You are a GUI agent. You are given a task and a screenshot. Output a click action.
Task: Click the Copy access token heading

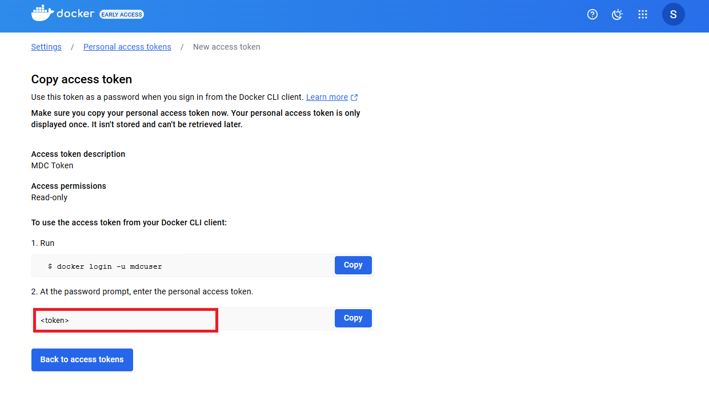[82, 79]
